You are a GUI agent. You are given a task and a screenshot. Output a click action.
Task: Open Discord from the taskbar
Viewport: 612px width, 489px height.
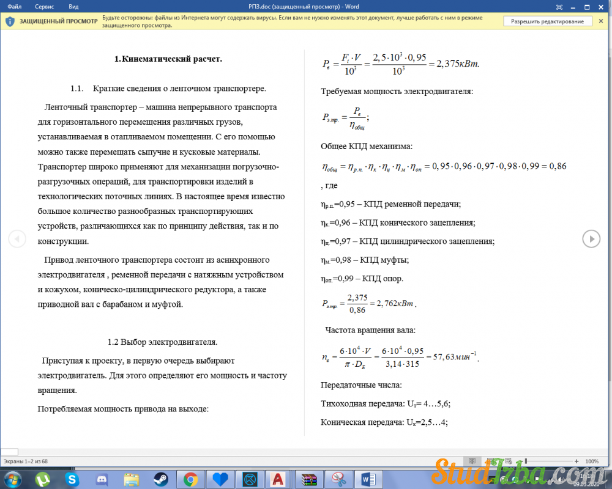click(x=102, y=479)
